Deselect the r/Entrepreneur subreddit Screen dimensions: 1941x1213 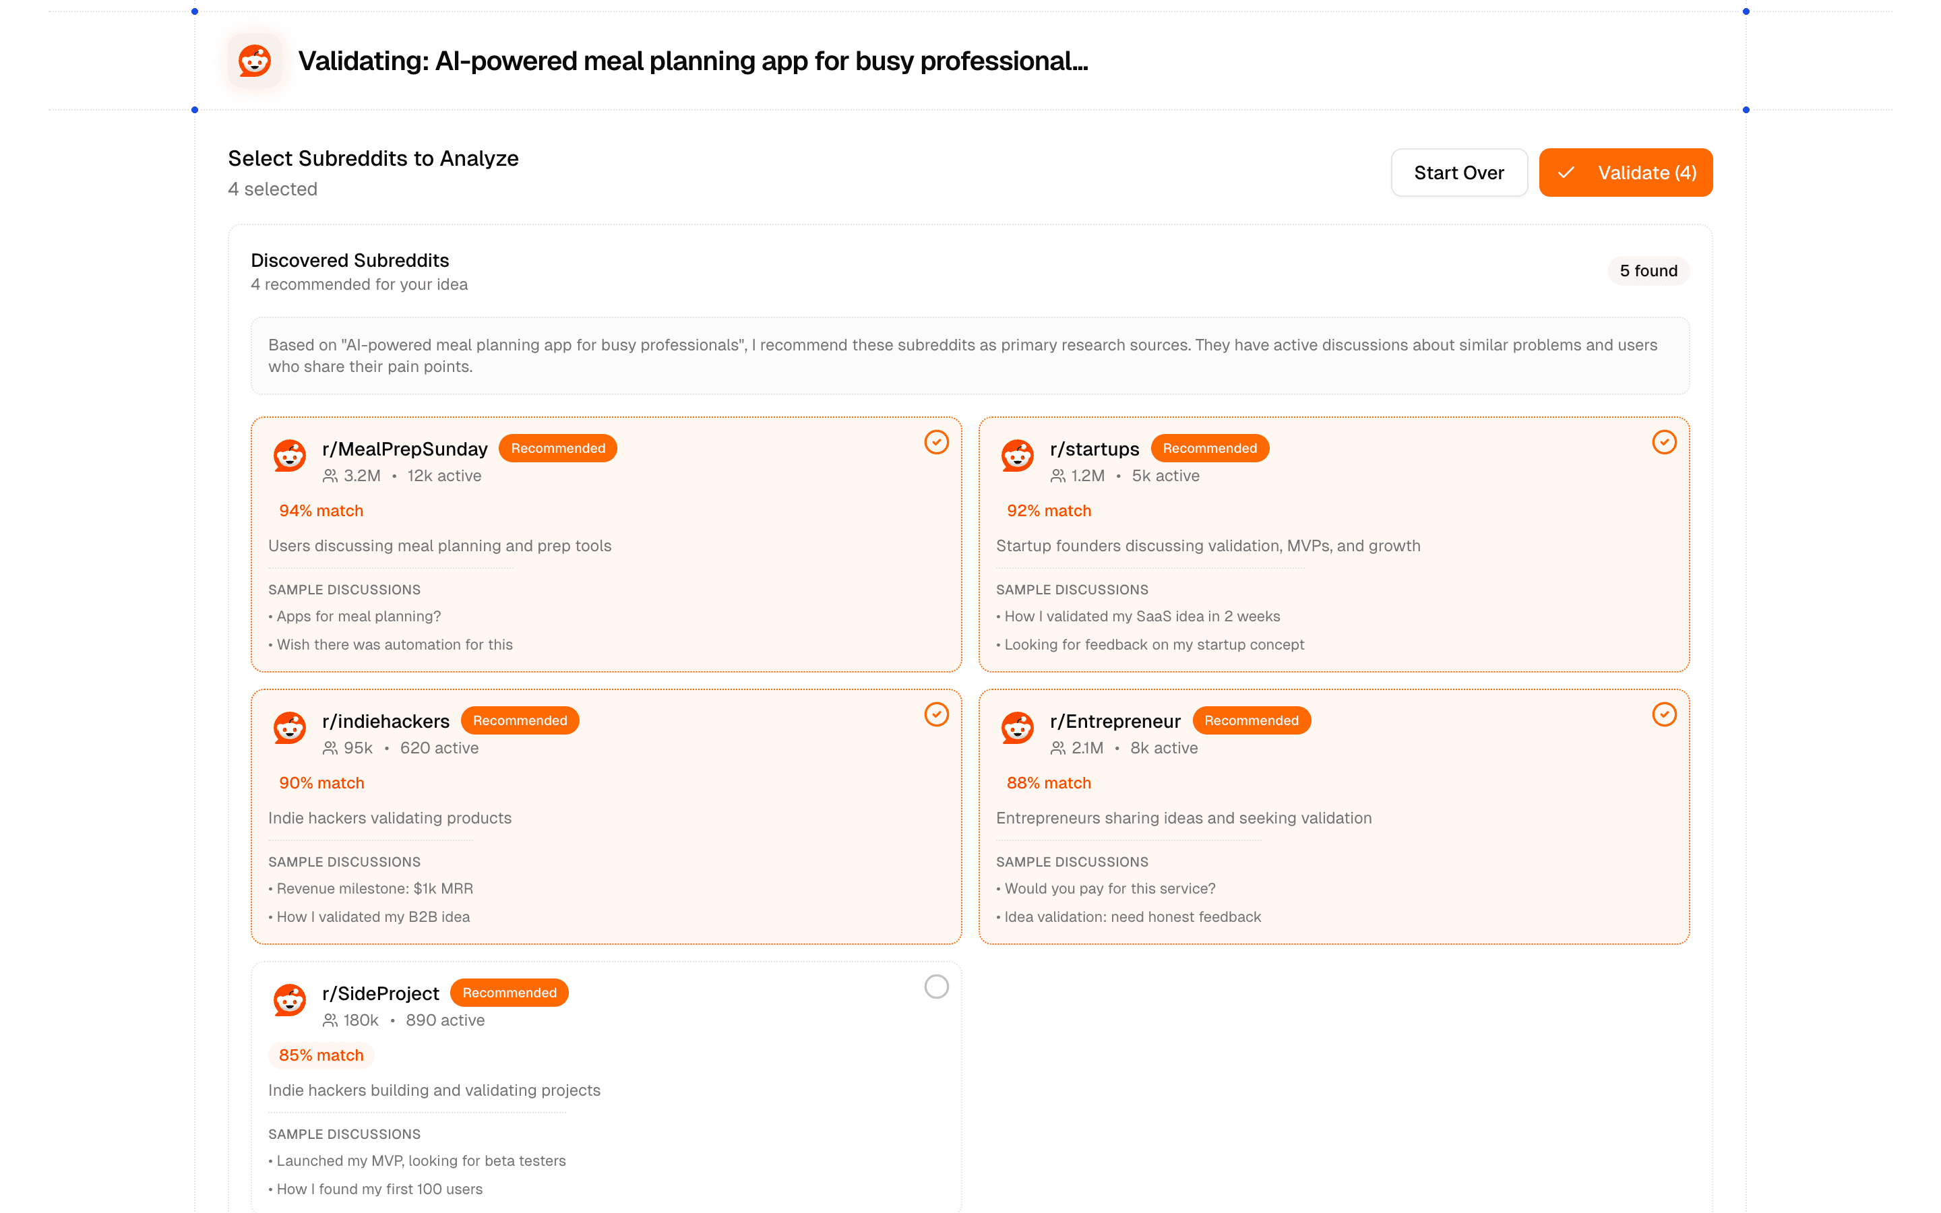(1664, 714)
